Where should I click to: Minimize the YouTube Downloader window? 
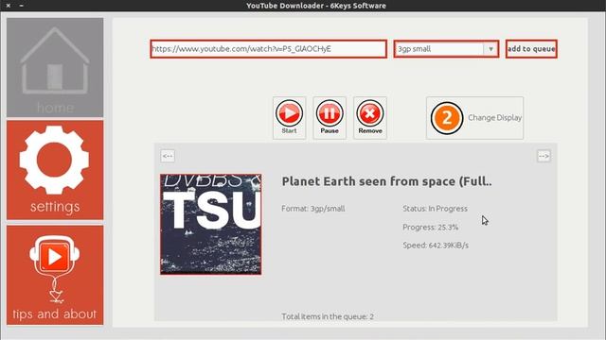tap(21, 6)
